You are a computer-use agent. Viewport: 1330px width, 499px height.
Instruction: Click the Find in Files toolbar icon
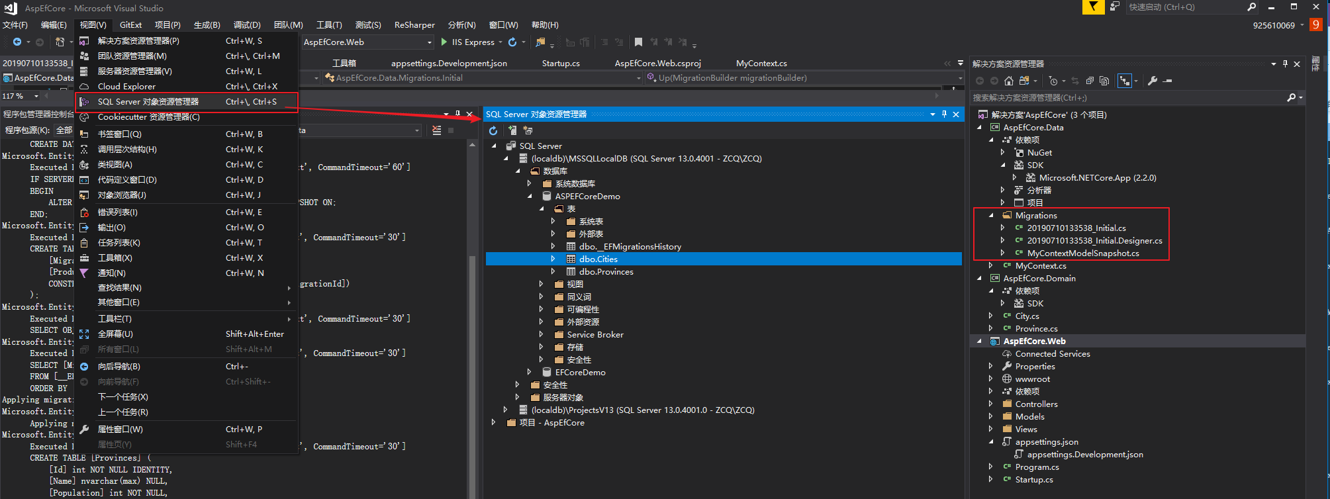pyautogui.click(x=540, y=42)
